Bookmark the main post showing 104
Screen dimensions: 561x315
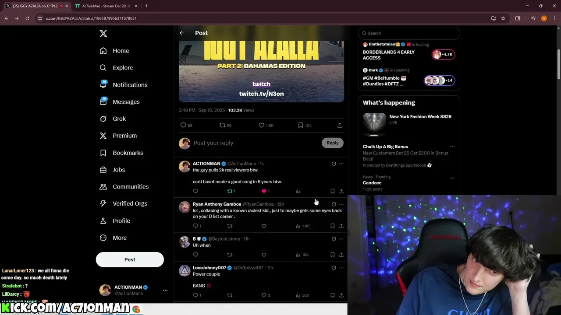pyautogui.click(x=301, y=125)
